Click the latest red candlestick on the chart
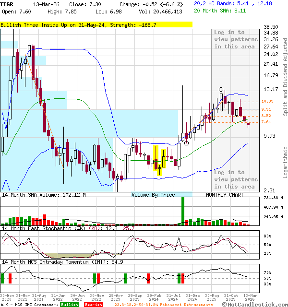The height and width of the screenshot is (307, 288). pos(248,124)
